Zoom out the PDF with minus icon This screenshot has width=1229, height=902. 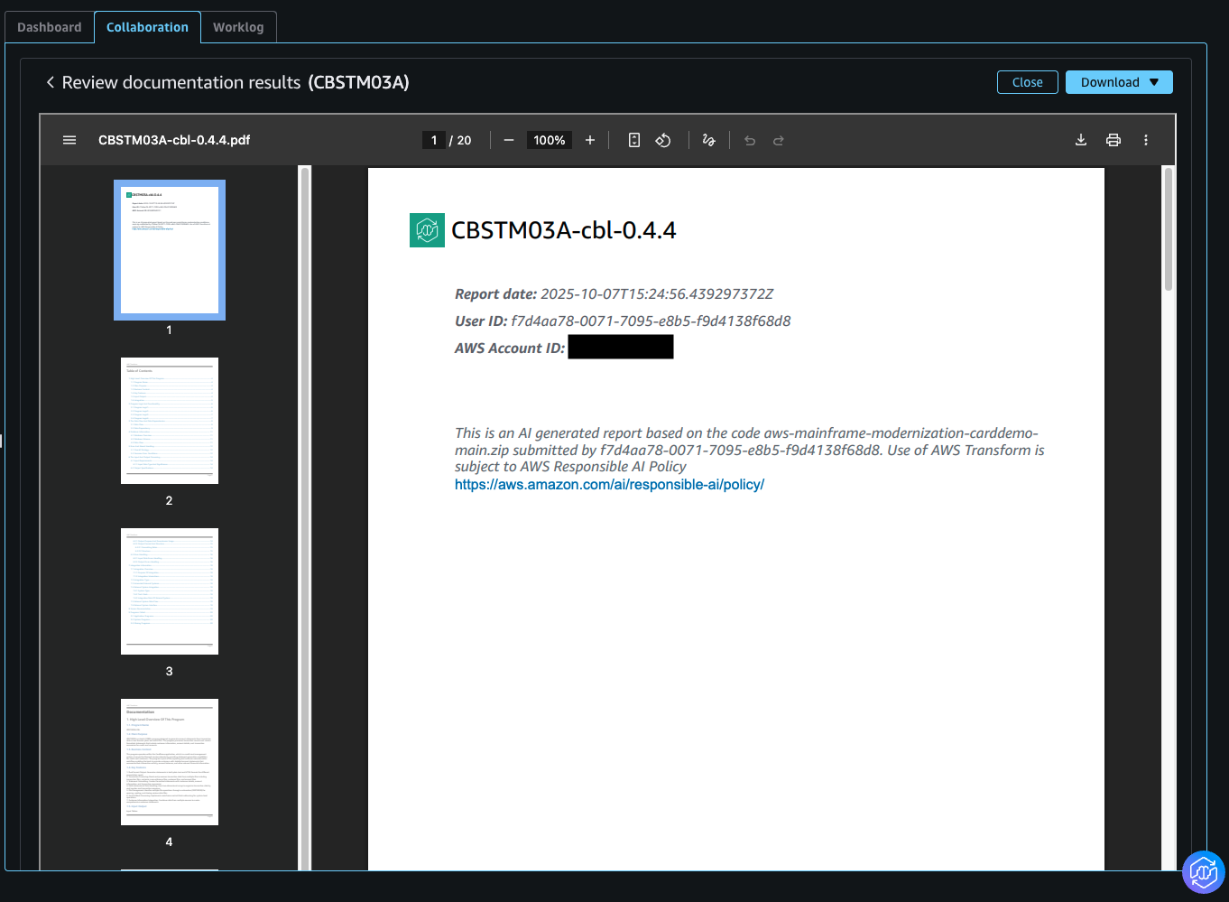tap(509, 140)
